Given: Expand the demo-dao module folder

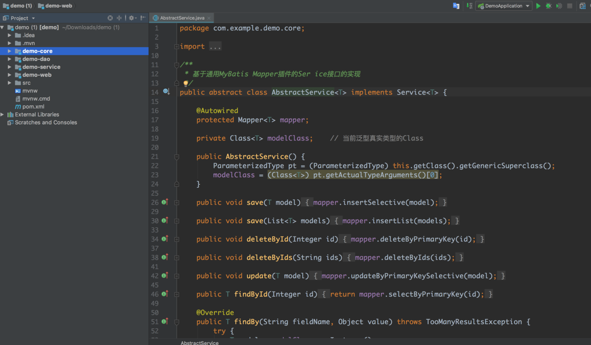Looking at the screenshot, I should 10,59.
